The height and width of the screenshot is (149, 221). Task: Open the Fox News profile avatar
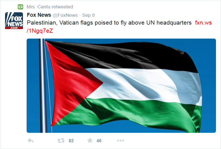(x=14, y=21)
